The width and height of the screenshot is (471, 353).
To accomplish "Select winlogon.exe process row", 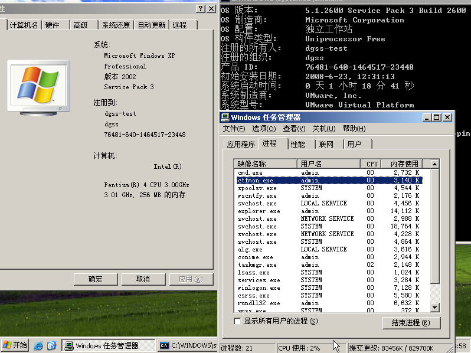I will point(329,288).
